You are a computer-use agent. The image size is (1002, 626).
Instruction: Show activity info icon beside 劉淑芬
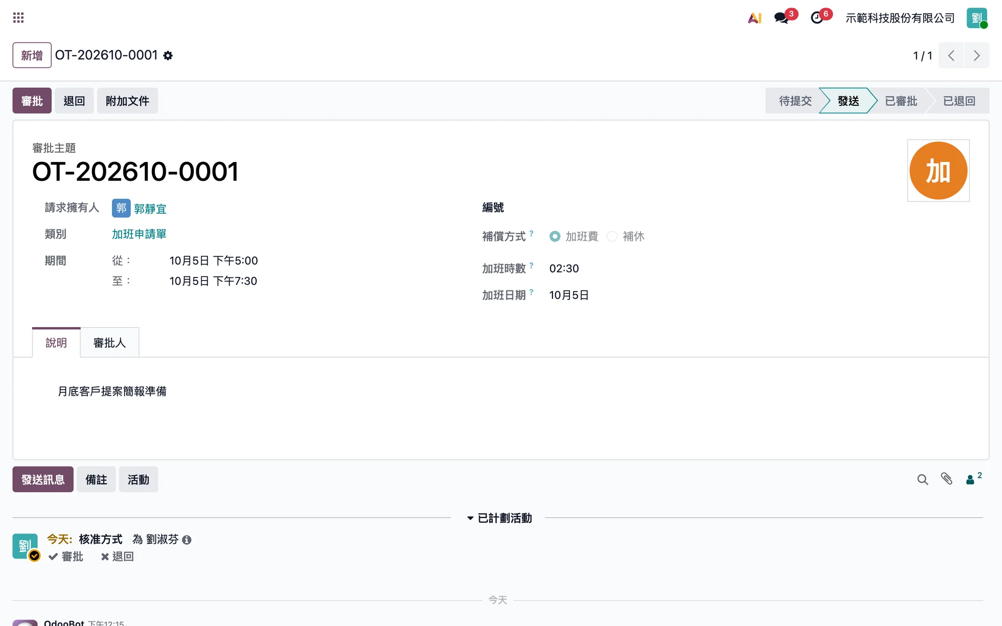click(187, 540)
